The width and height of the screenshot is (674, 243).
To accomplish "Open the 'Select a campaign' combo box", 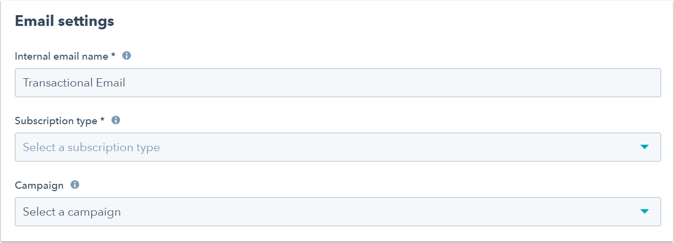I will [x=338, y=212].
